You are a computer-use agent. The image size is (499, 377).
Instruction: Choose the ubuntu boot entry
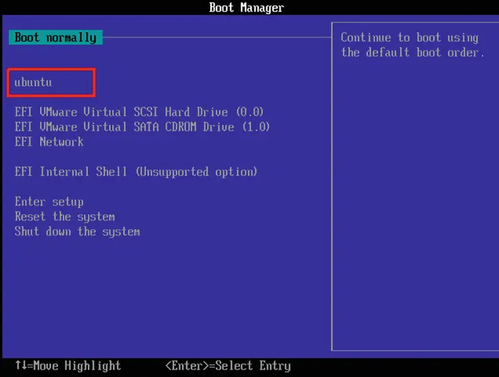[x=34, y=82]
